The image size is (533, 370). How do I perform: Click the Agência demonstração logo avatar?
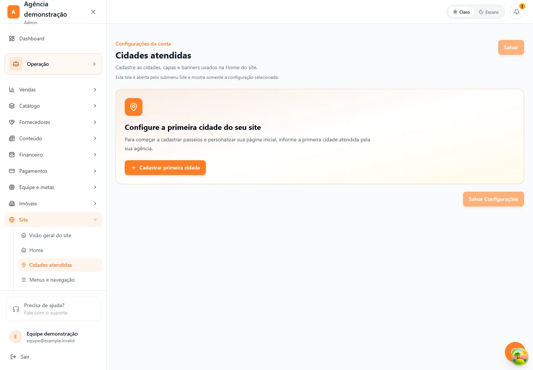pos(13,12)
